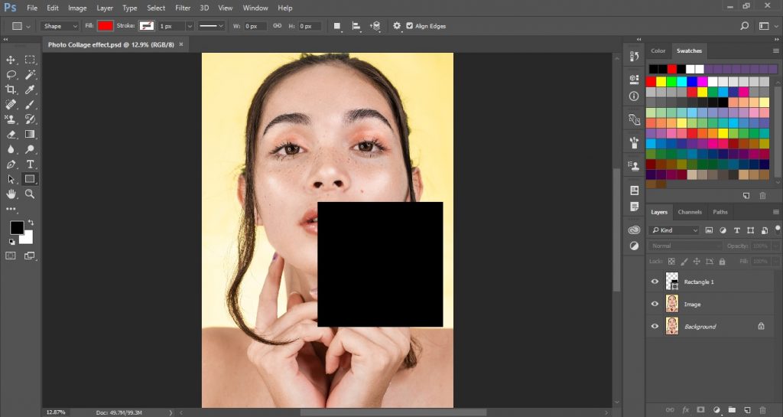Add a layer mask in Layers panel

[700, 409]
